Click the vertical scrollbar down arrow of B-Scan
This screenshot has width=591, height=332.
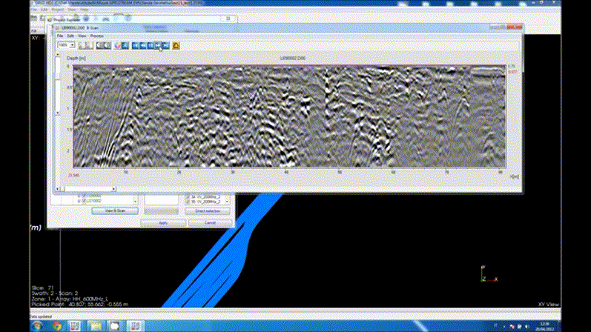point(58,113)
